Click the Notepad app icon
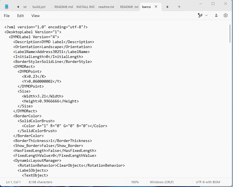This screenshot has height=187, width=233. pyautogui.click(x=6, y=7)
